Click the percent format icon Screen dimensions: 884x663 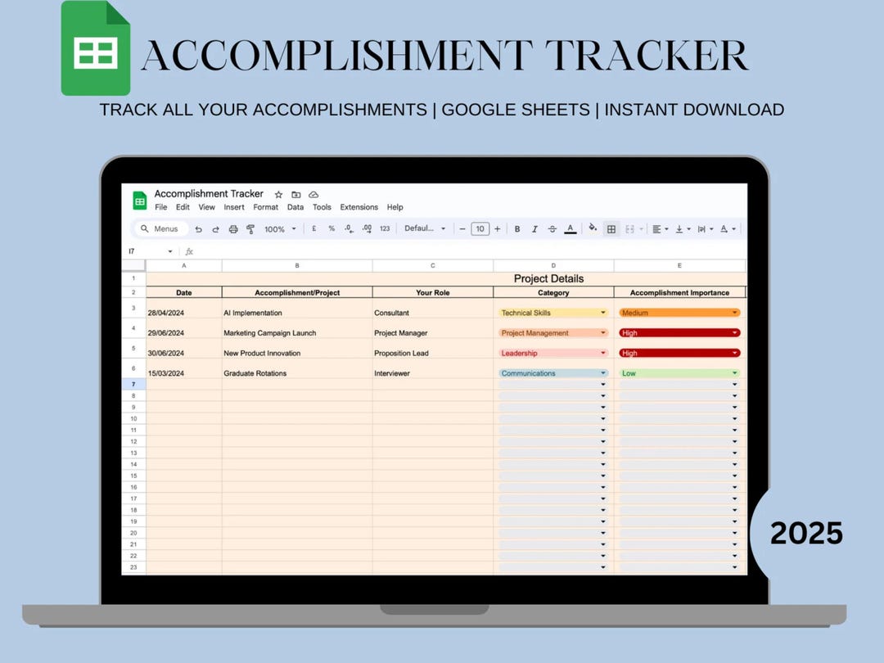click(331, 229)
